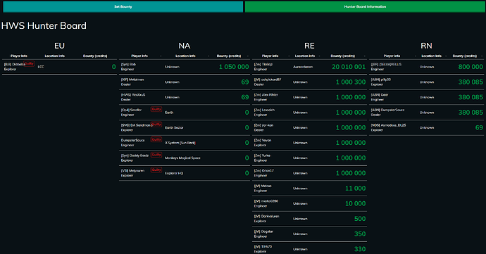This screenshot has height=254, width=486.
Task: Sort the EU table by Player Info header
Action: [19, 56]
